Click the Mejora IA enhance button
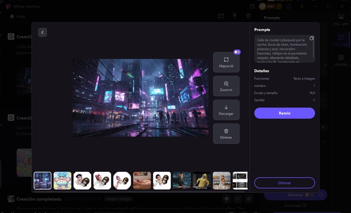 coord(226,62)
